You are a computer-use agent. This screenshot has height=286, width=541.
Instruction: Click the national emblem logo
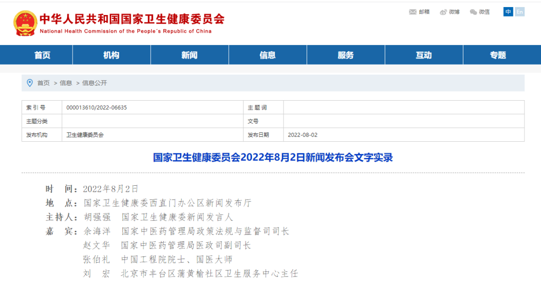[x=25, y=23]
